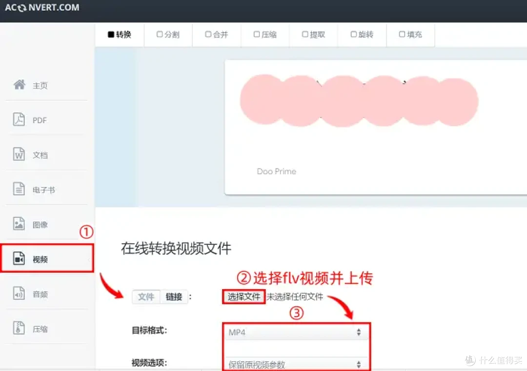Click the home icon in sidebar
Viewport: 527px width, 371px height.
pyautogui.click(x=20, y=85)
